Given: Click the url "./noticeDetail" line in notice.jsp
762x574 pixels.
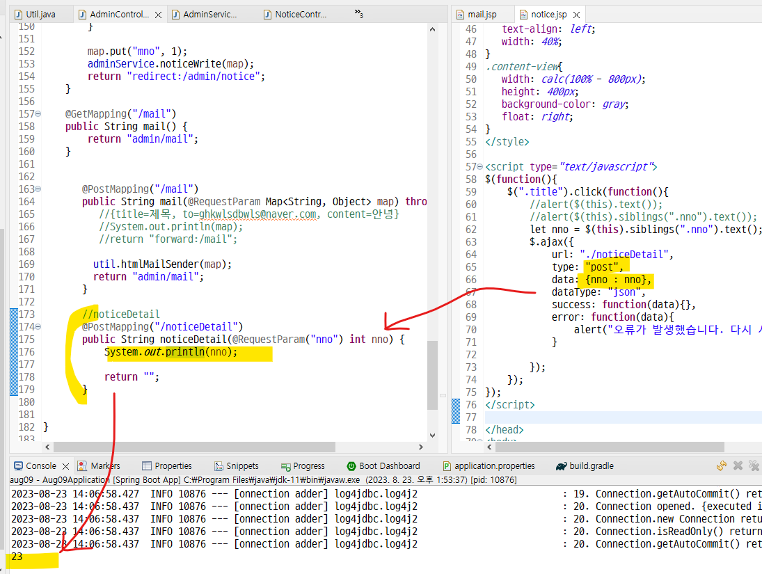Looking at the screenshot, I should [x=612, y=255].
